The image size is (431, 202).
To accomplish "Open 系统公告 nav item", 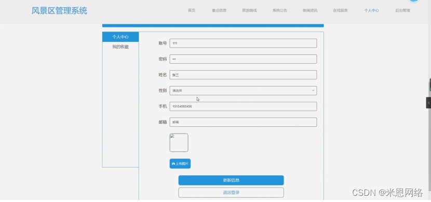I will pyautogui.click(x=280, y=11).
